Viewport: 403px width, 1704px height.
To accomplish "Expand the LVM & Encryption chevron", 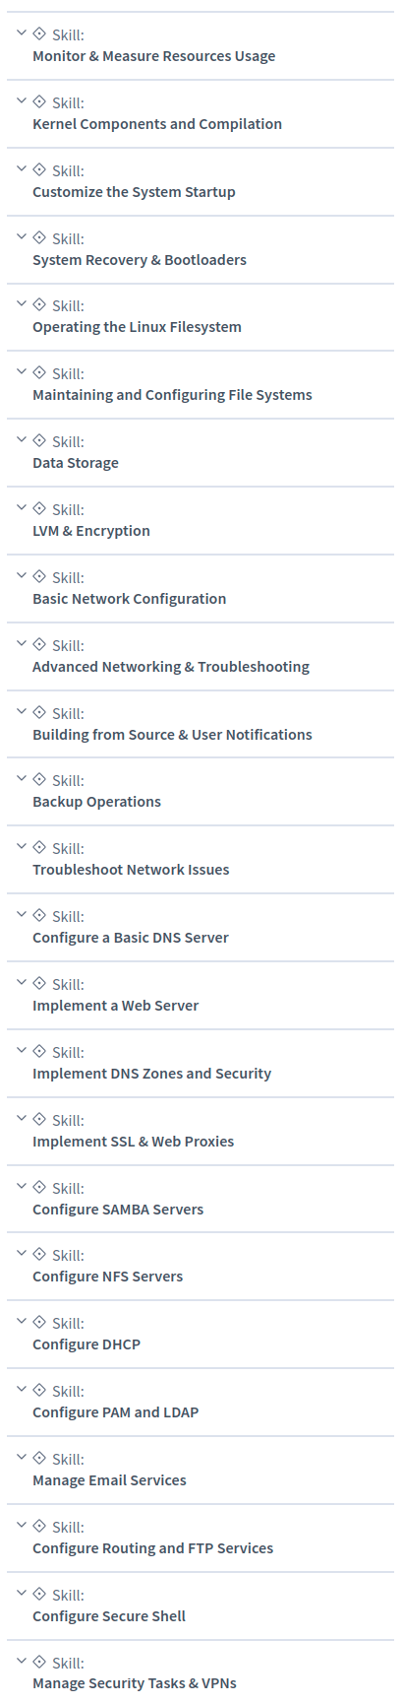I will click(x=22, y=507).
